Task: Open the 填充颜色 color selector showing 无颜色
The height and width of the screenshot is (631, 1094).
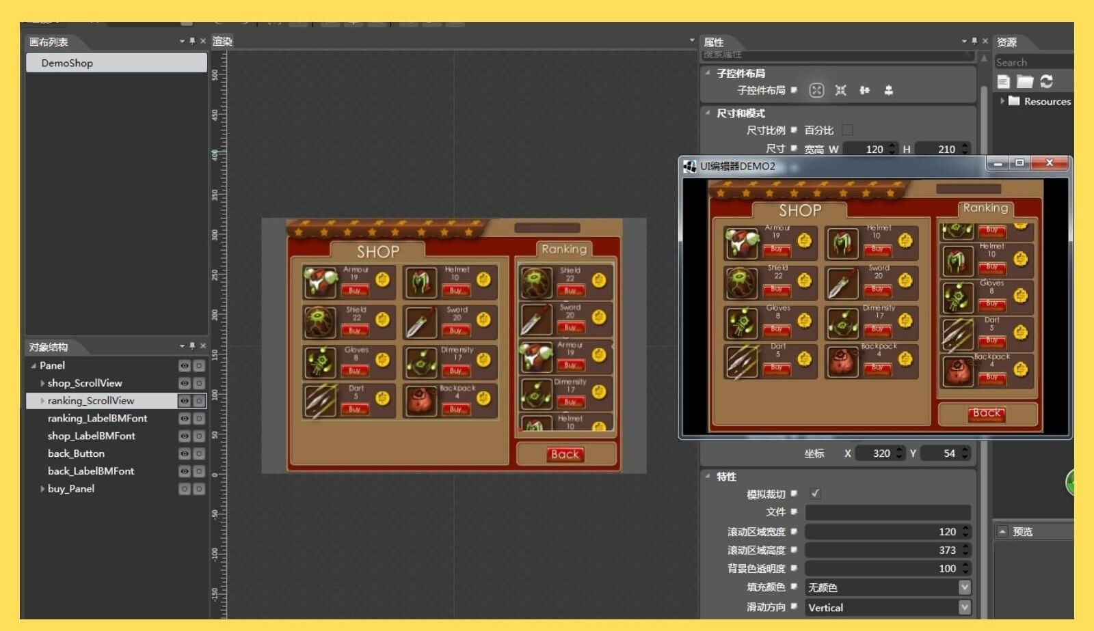Action: (964, 586)
